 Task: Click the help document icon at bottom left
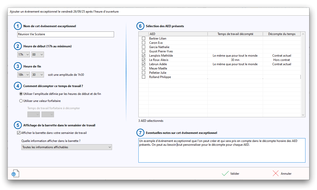click(15, 173)
